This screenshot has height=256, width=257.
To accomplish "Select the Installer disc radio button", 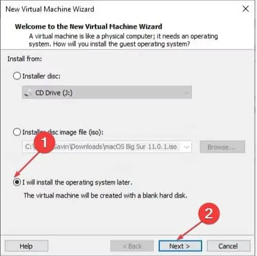I will pyautogui.click(x=17, y=76).
